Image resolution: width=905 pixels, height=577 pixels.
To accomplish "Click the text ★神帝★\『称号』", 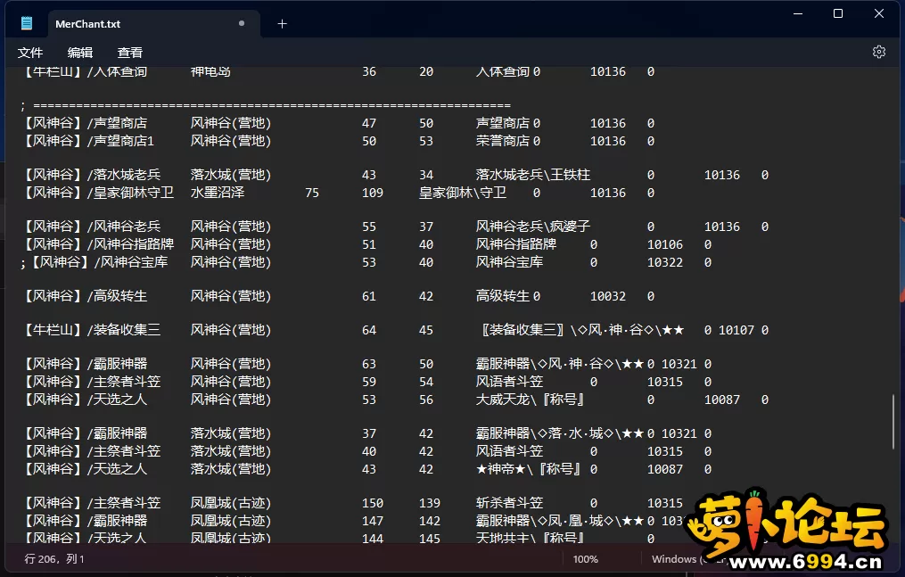I will click(x=528, y=469).
